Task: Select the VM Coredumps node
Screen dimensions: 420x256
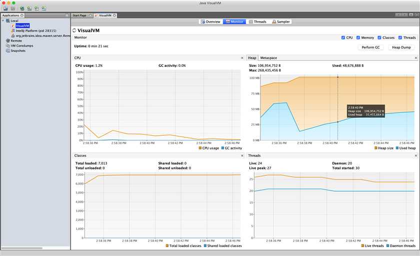Action: coord(22,46)
